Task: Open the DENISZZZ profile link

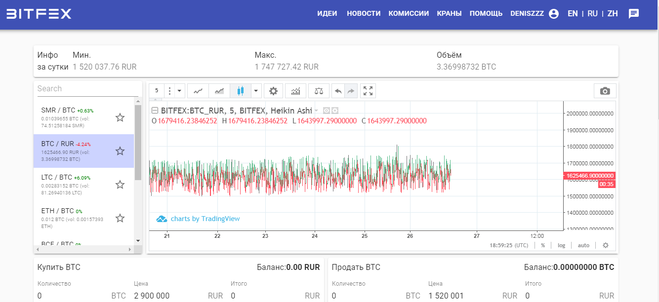Action: [527, 14]
